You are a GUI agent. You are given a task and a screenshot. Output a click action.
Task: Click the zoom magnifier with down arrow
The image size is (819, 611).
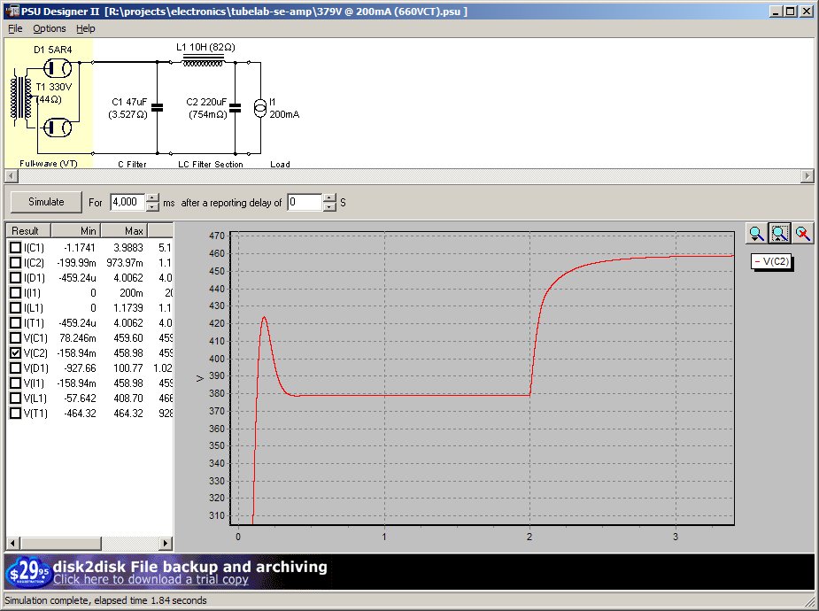click(756, 233)
